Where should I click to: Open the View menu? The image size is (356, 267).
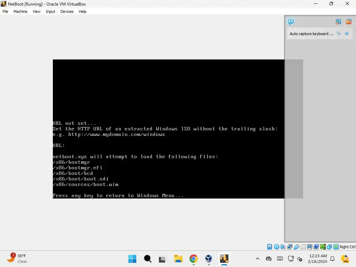click(37, 11)
